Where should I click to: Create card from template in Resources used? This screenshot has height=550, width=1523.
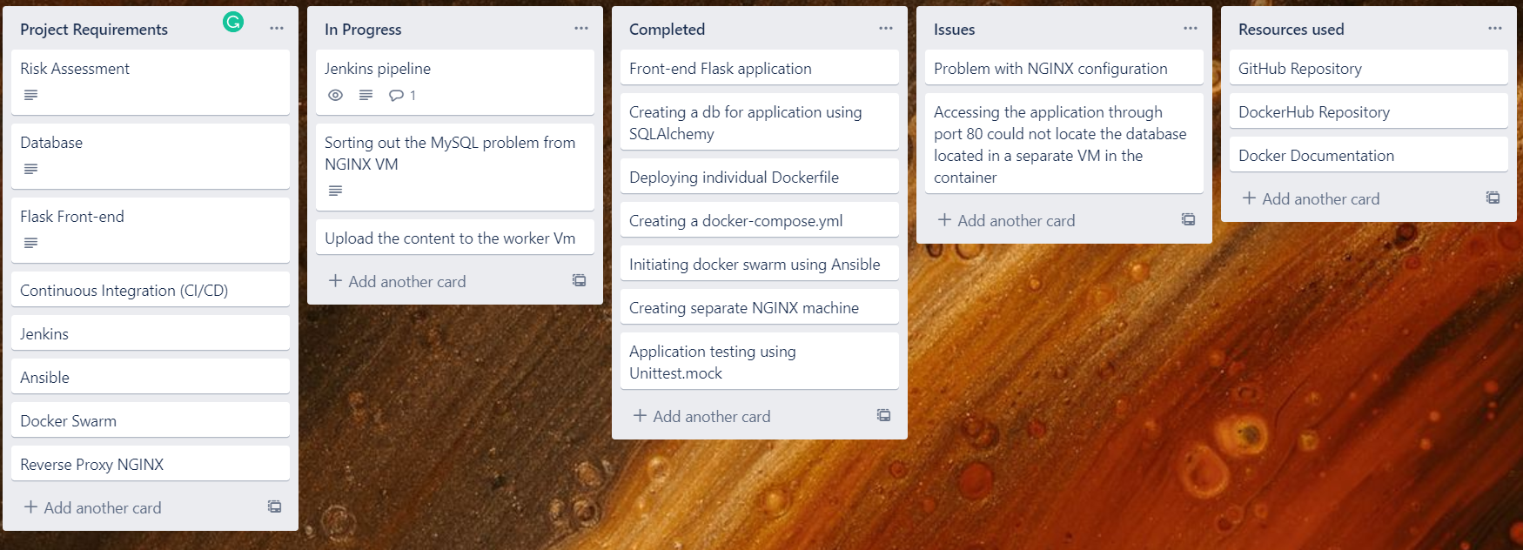1493,198
